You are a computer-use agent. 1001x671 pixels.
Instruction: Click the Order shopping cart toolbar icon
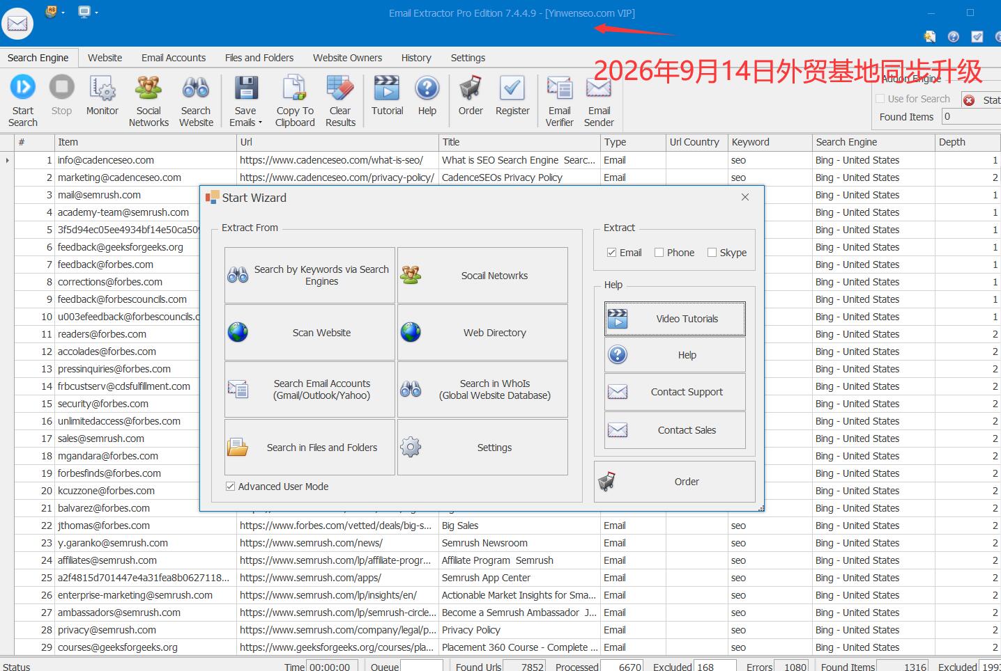[x=471, y=88]
